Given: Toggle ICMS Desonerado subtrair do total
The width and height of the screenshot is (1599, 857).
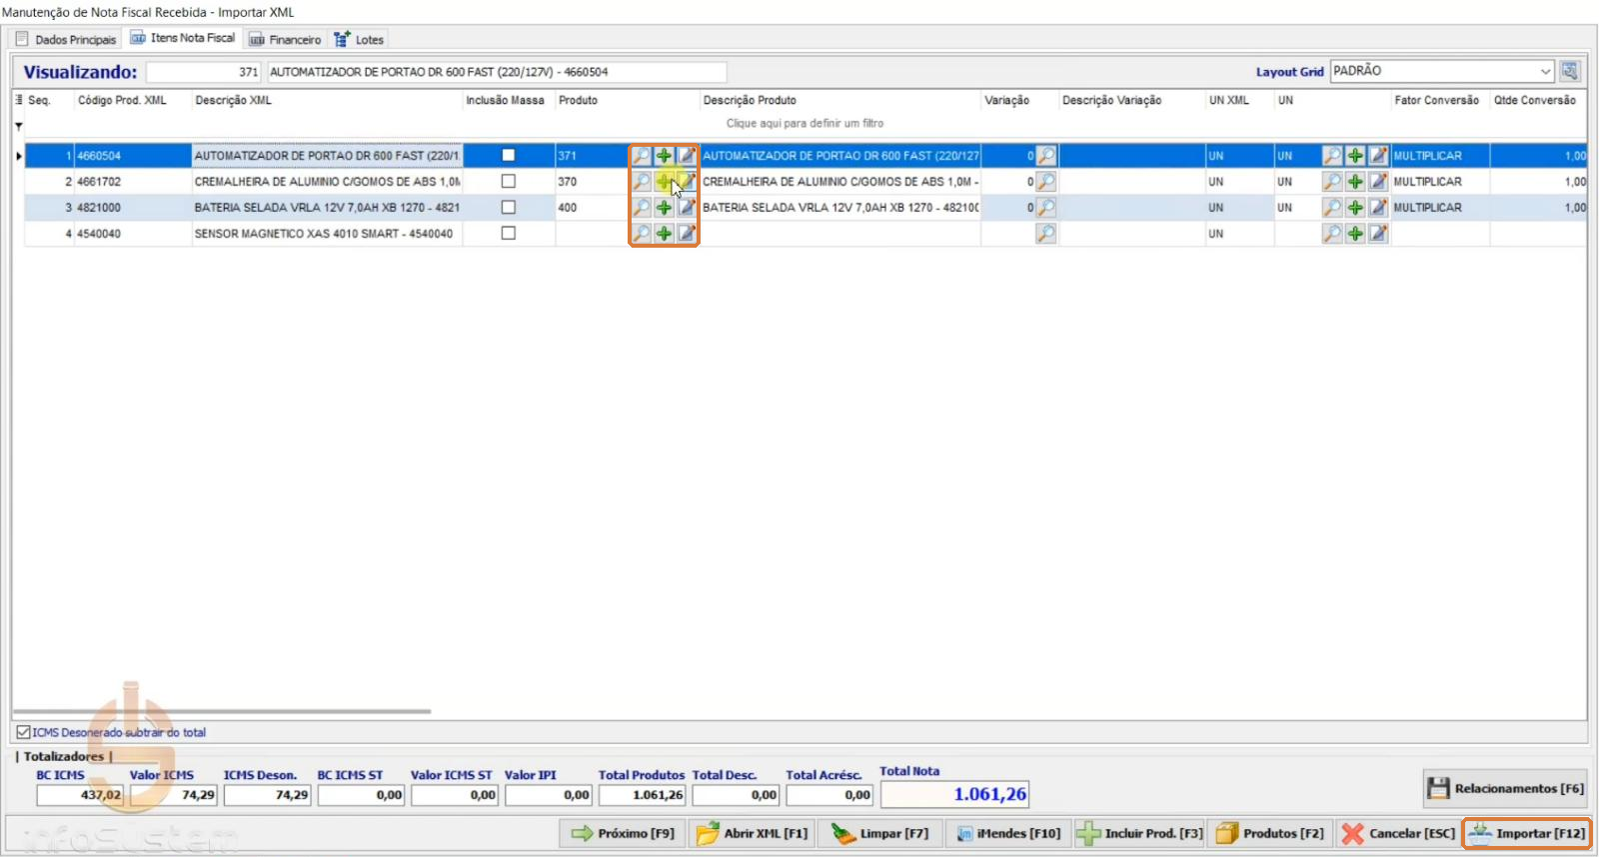Looking at the screenshot, I should (24, 732).
